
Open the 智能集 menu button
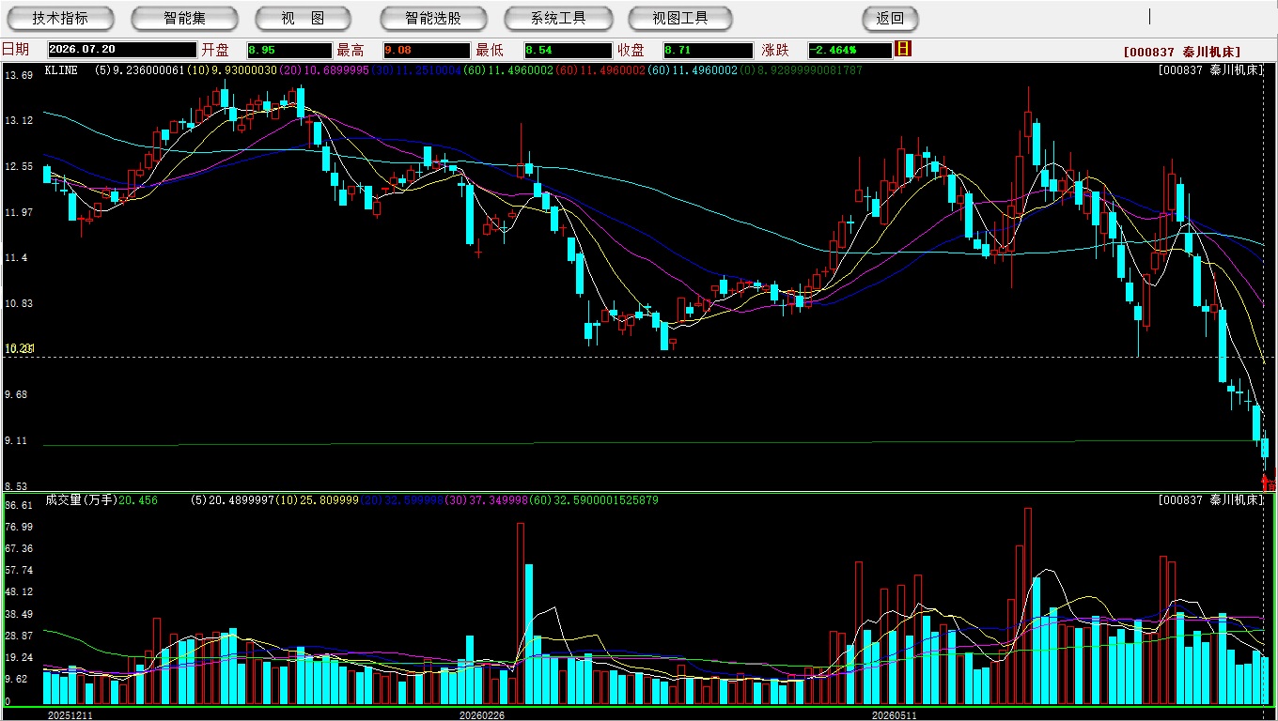pyautogui.click(x=184, y=18)
